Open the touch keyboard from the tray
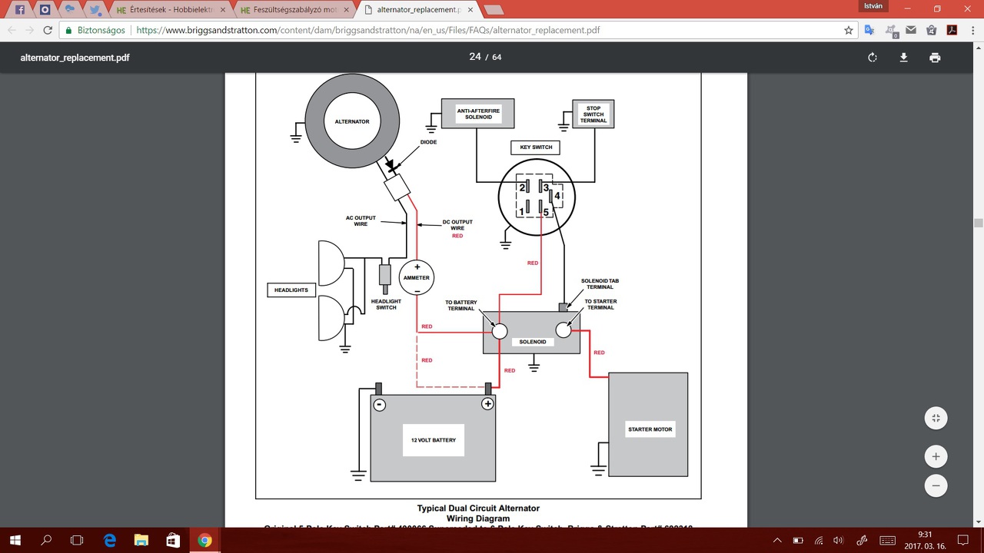This screenshot has height=553, width=984. (x=887, y=540)
